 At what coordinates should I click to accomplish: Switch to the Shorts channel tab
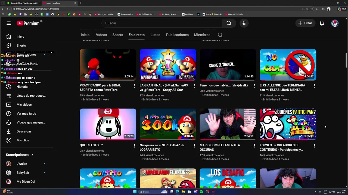pos(118,35)
